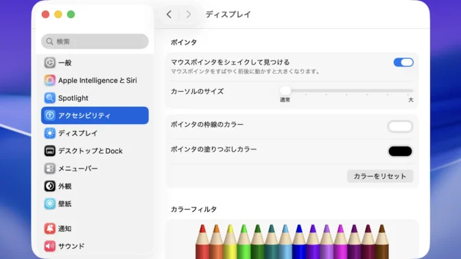The image size is (461, 259).
Task: Select Spotlight in the sidebar
Action: pos(95,98)
